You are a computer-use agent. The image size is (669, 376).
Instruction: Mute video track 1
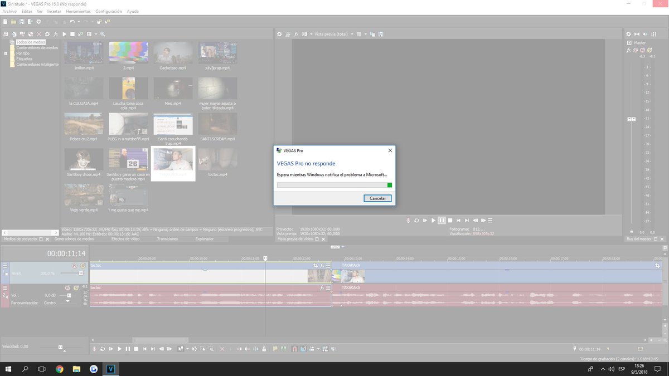(74, 265)
